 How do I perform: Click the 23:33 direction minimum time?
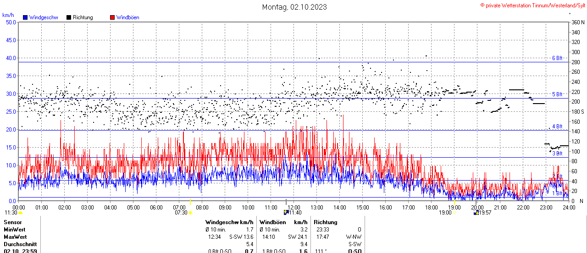pos(323,229)
